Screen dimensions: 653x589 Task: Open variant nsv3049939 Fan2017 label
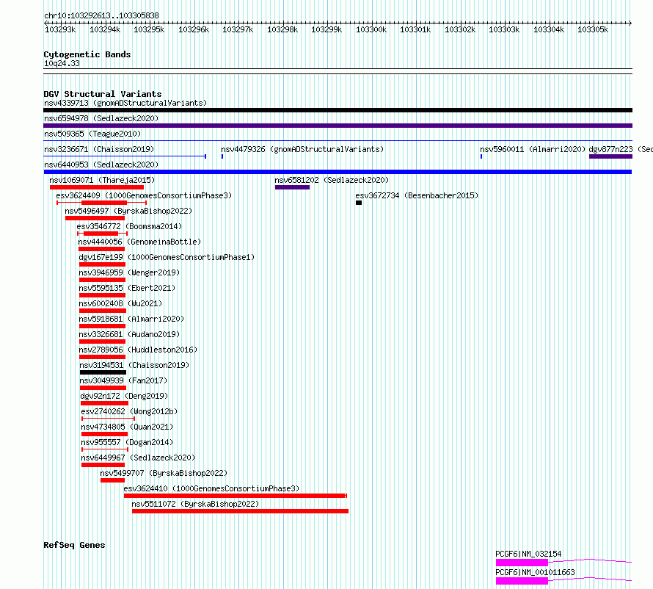(x=123, y=380)
